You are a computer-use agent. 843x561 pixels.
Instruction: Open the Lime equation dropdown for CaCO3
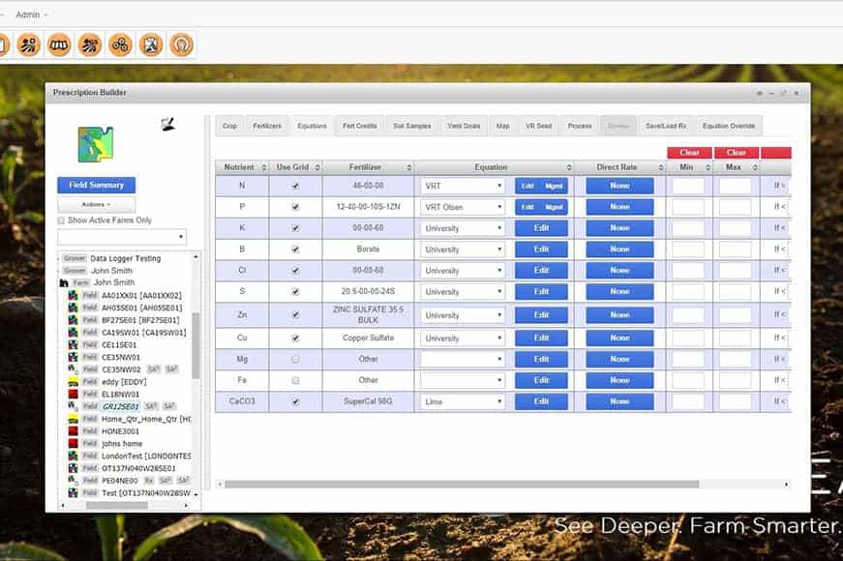463,401
